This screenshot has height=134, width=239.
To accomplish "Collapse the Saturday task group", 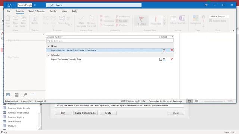I will [x=49, y=55].
